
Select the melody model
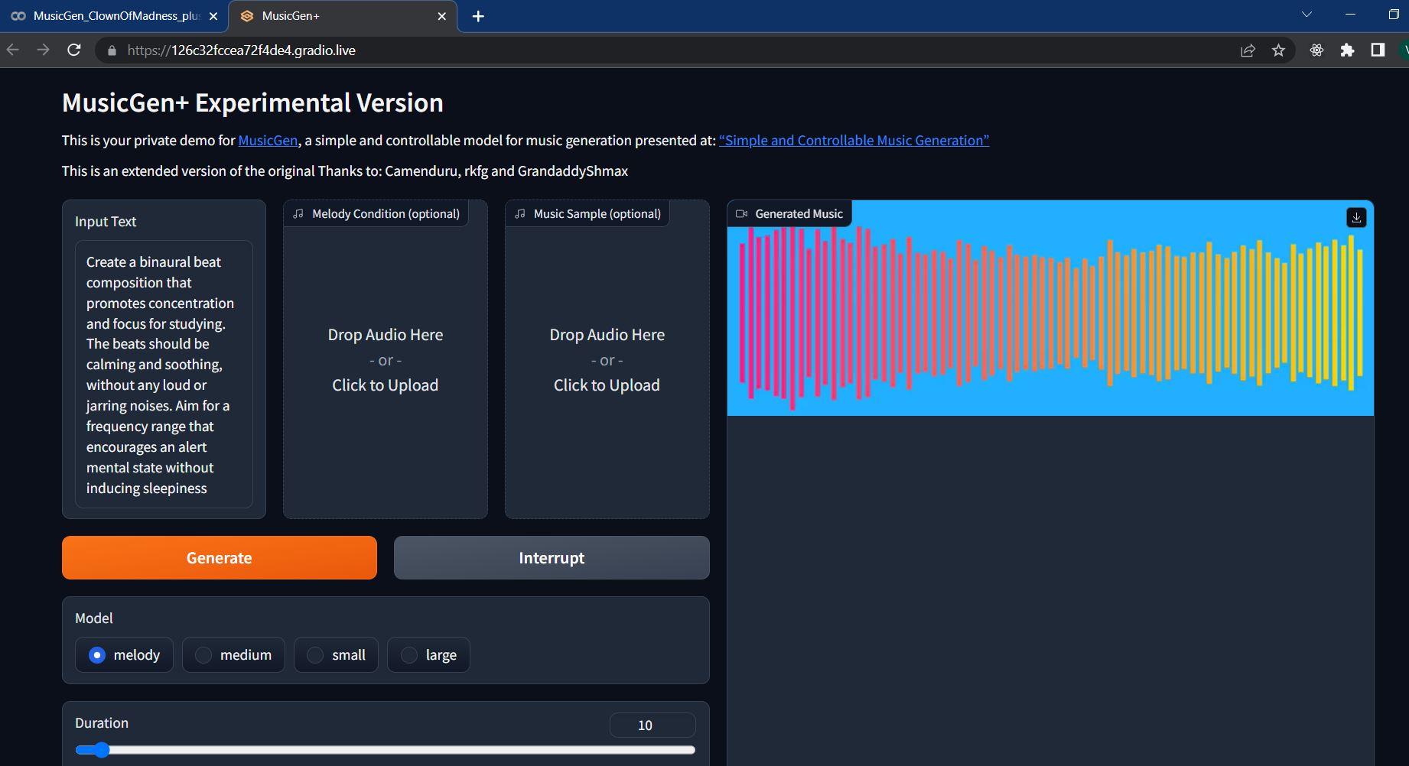click(125, 655)
